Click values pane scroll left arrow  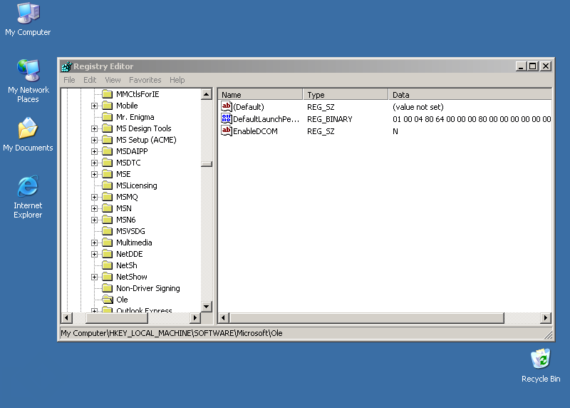pos(224,317)
